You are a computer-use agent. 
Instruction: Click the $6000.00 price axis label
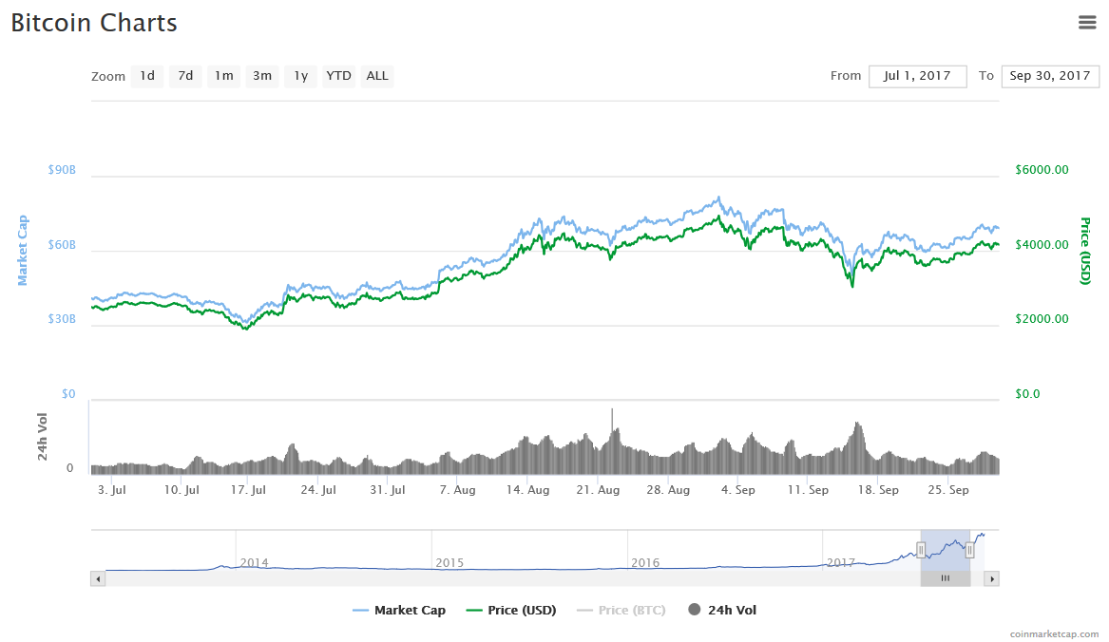tap(1042, 170)
